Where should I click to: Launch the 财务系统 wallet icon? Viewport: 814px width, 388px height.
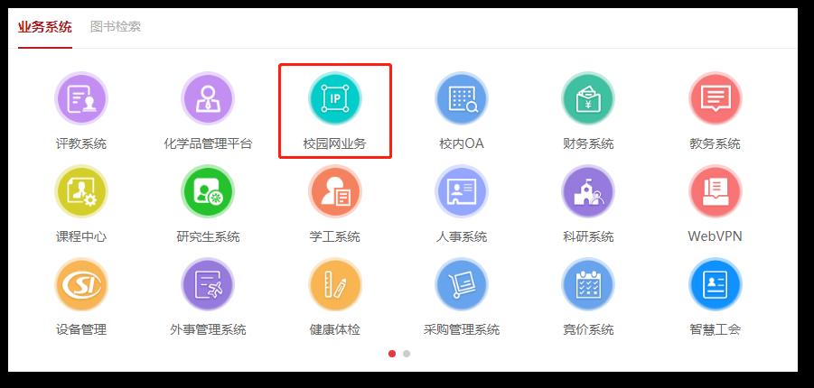coord(588,98)
